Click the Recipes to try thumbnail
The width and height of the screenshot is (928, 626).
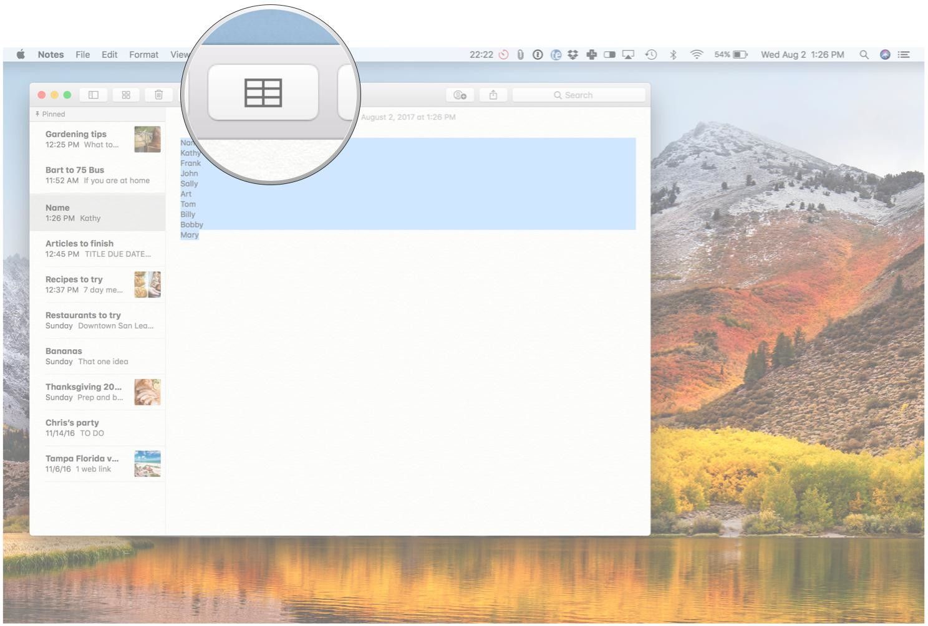(147, 284)
